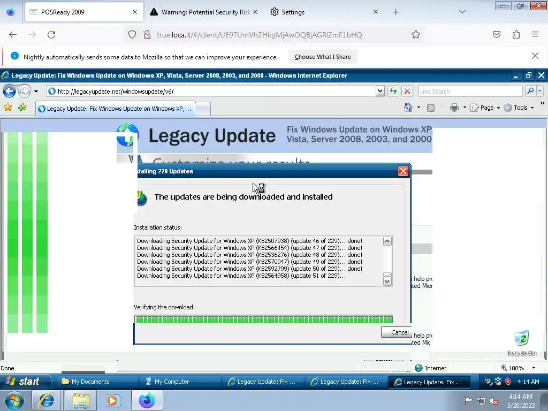Screen dimensions: 548x411
Task: Reload the Firefox page
Action: pyautogui.click(x=51, y=35)
